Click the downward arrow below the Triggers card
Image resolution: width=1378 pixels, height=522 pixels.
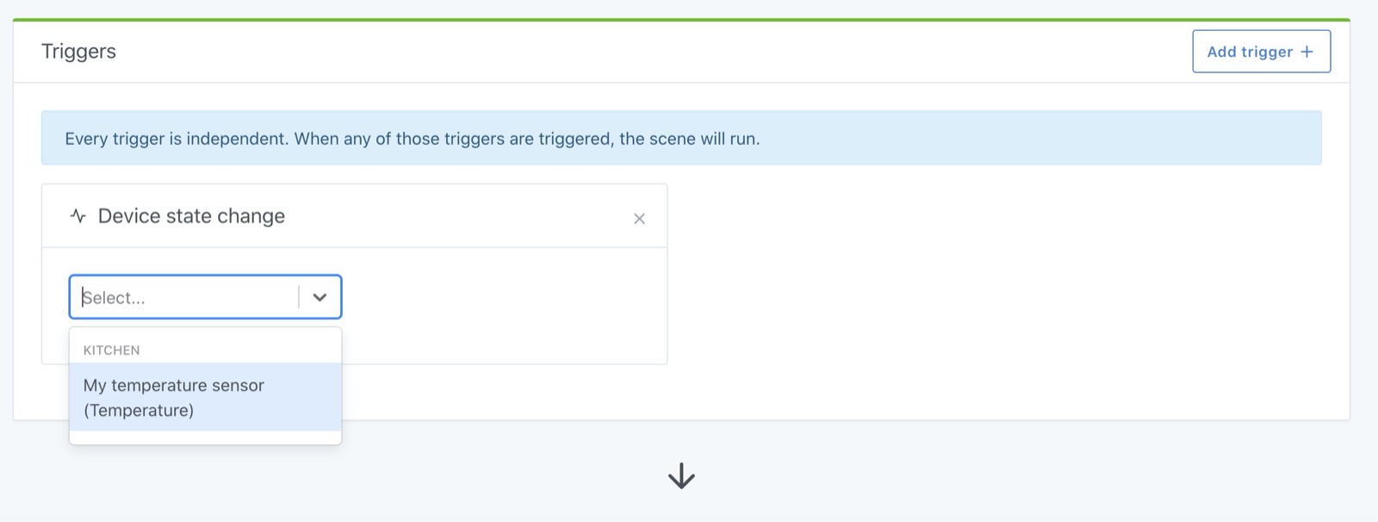point(681,476)
